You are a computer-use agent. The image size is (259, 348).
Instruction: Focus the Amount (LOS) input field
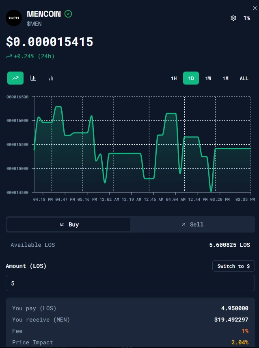click(130, 283)
